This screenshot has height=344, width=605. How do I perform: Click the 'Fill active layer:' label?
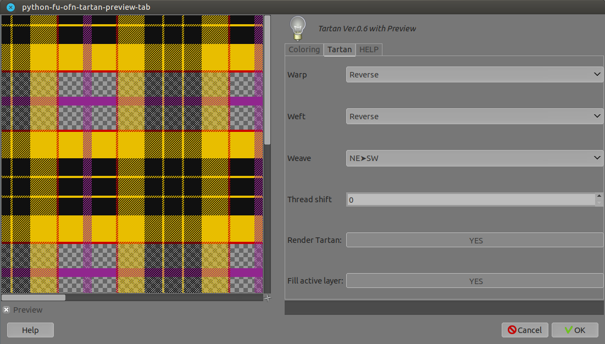[315, 281]
